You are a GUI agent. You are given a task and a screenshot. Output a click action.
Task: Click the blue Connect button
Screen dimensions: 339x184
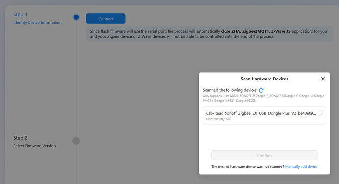pyautogui.click(x=106, y=19)
